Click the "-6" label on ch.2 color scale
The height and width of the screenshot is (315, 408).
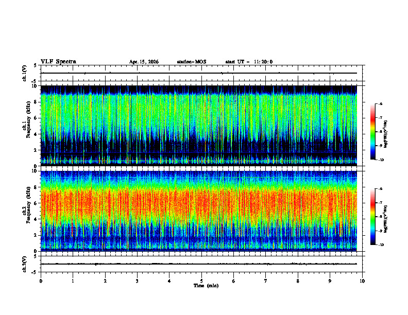380,189
